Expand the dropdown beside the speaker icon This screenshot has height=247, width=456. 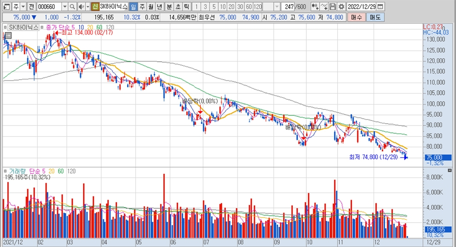click(x=88, y=7)
